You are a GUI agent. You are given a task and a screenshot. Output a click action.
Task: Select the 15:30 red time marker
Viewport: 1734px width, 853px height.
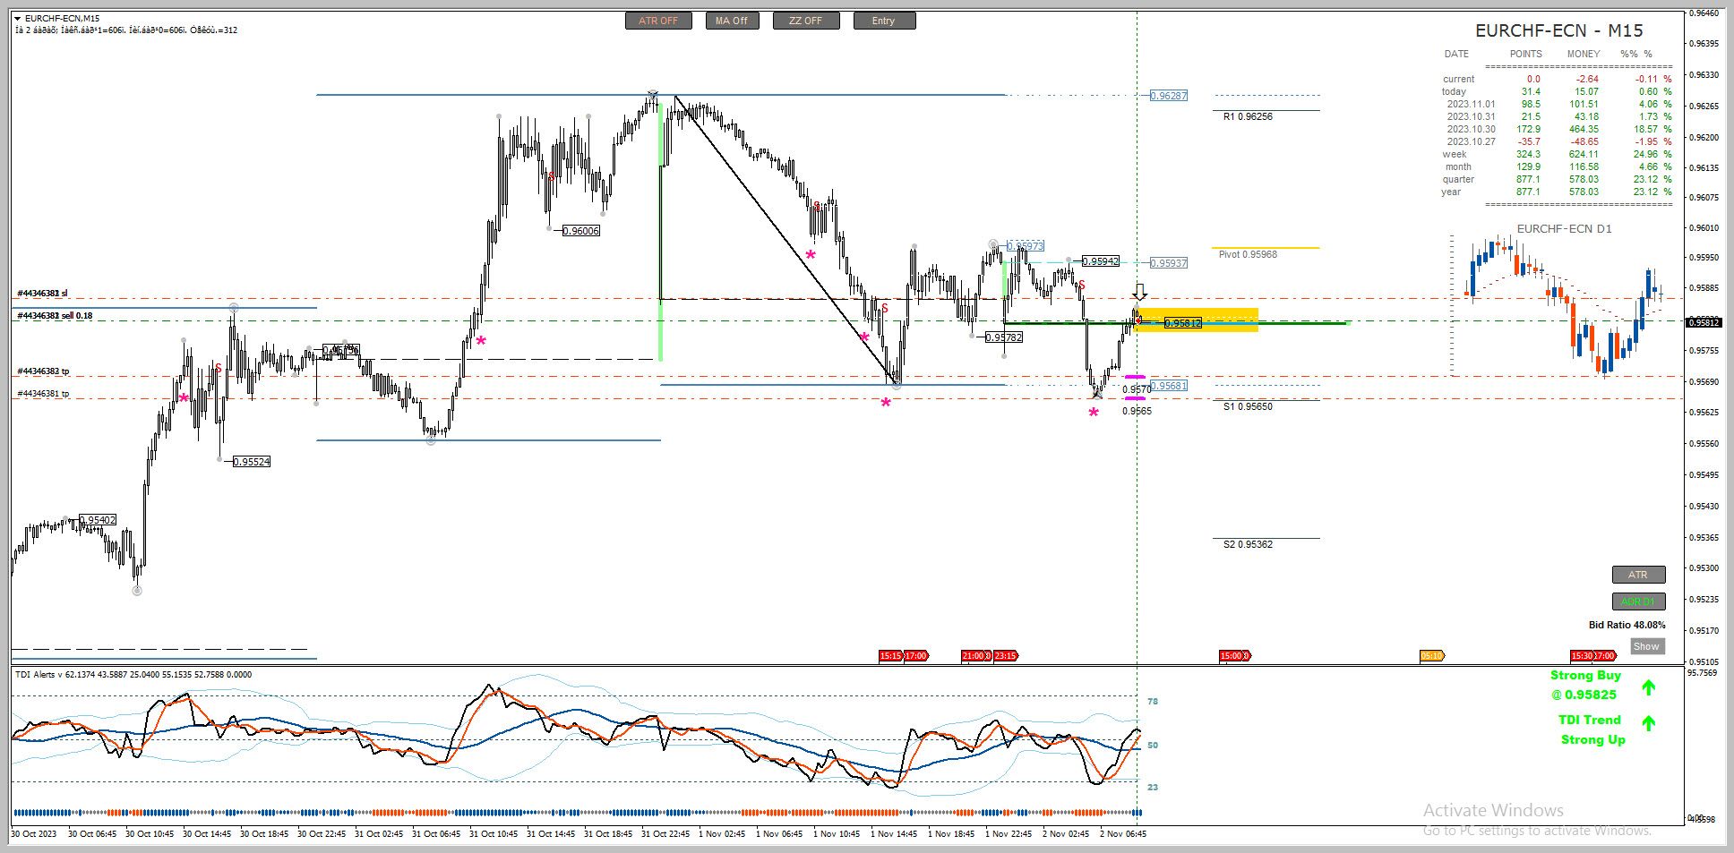point(1581,656)
